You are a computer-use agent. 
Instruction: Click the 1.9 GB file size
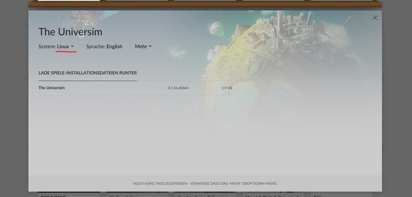click(227, 88)
